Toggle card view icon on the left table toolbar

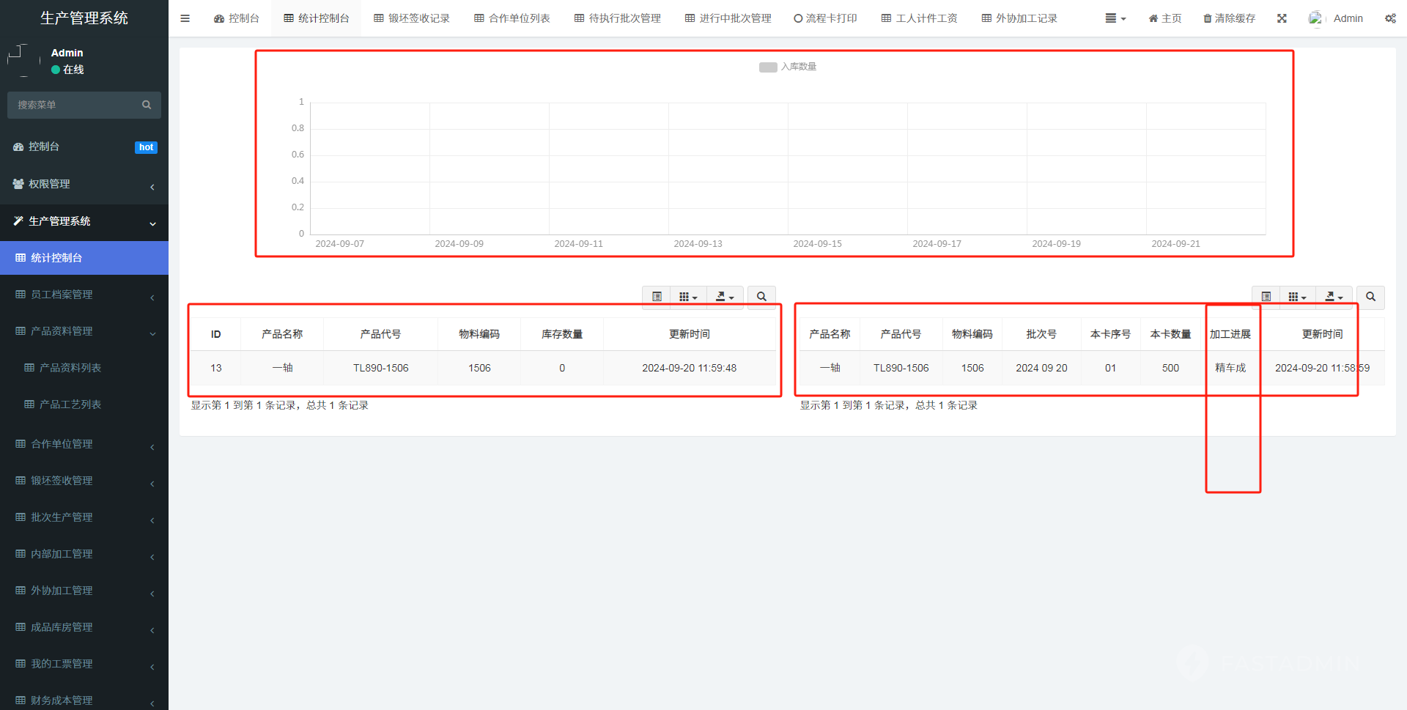[657, 297]
